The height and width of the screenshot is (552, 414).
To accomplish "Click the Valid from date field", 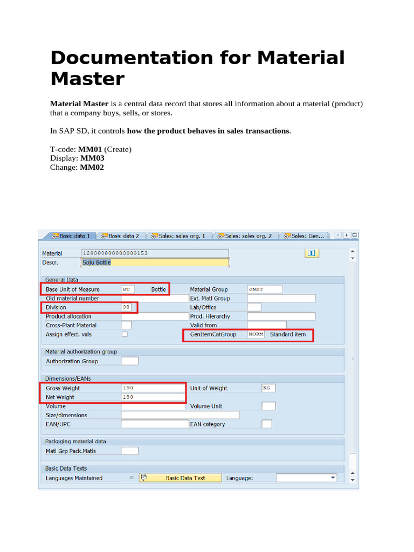I will tap(267, 325).
